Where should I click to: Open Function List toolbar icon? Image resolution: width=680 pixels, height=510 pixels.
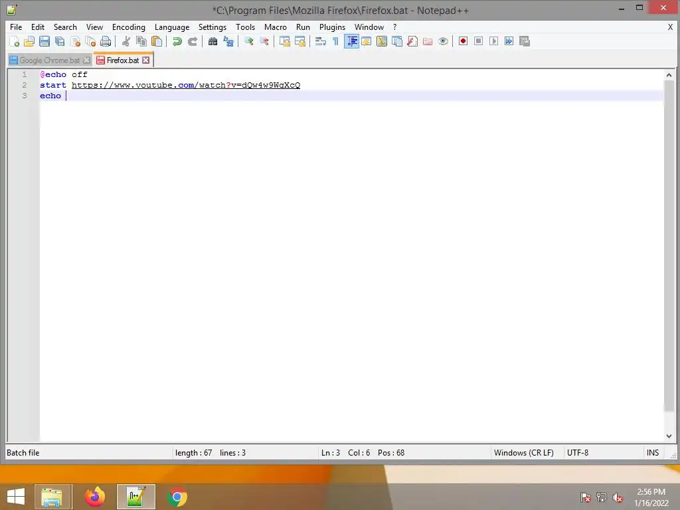(x=412, y=41)
